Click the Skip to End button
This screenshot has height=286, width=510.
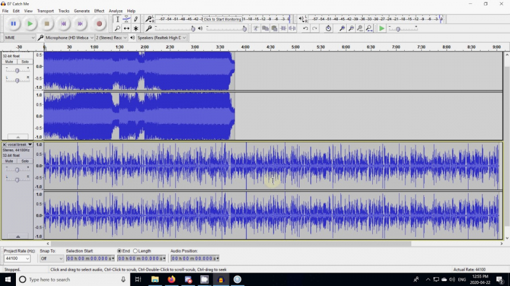click(x=80, y=24)
